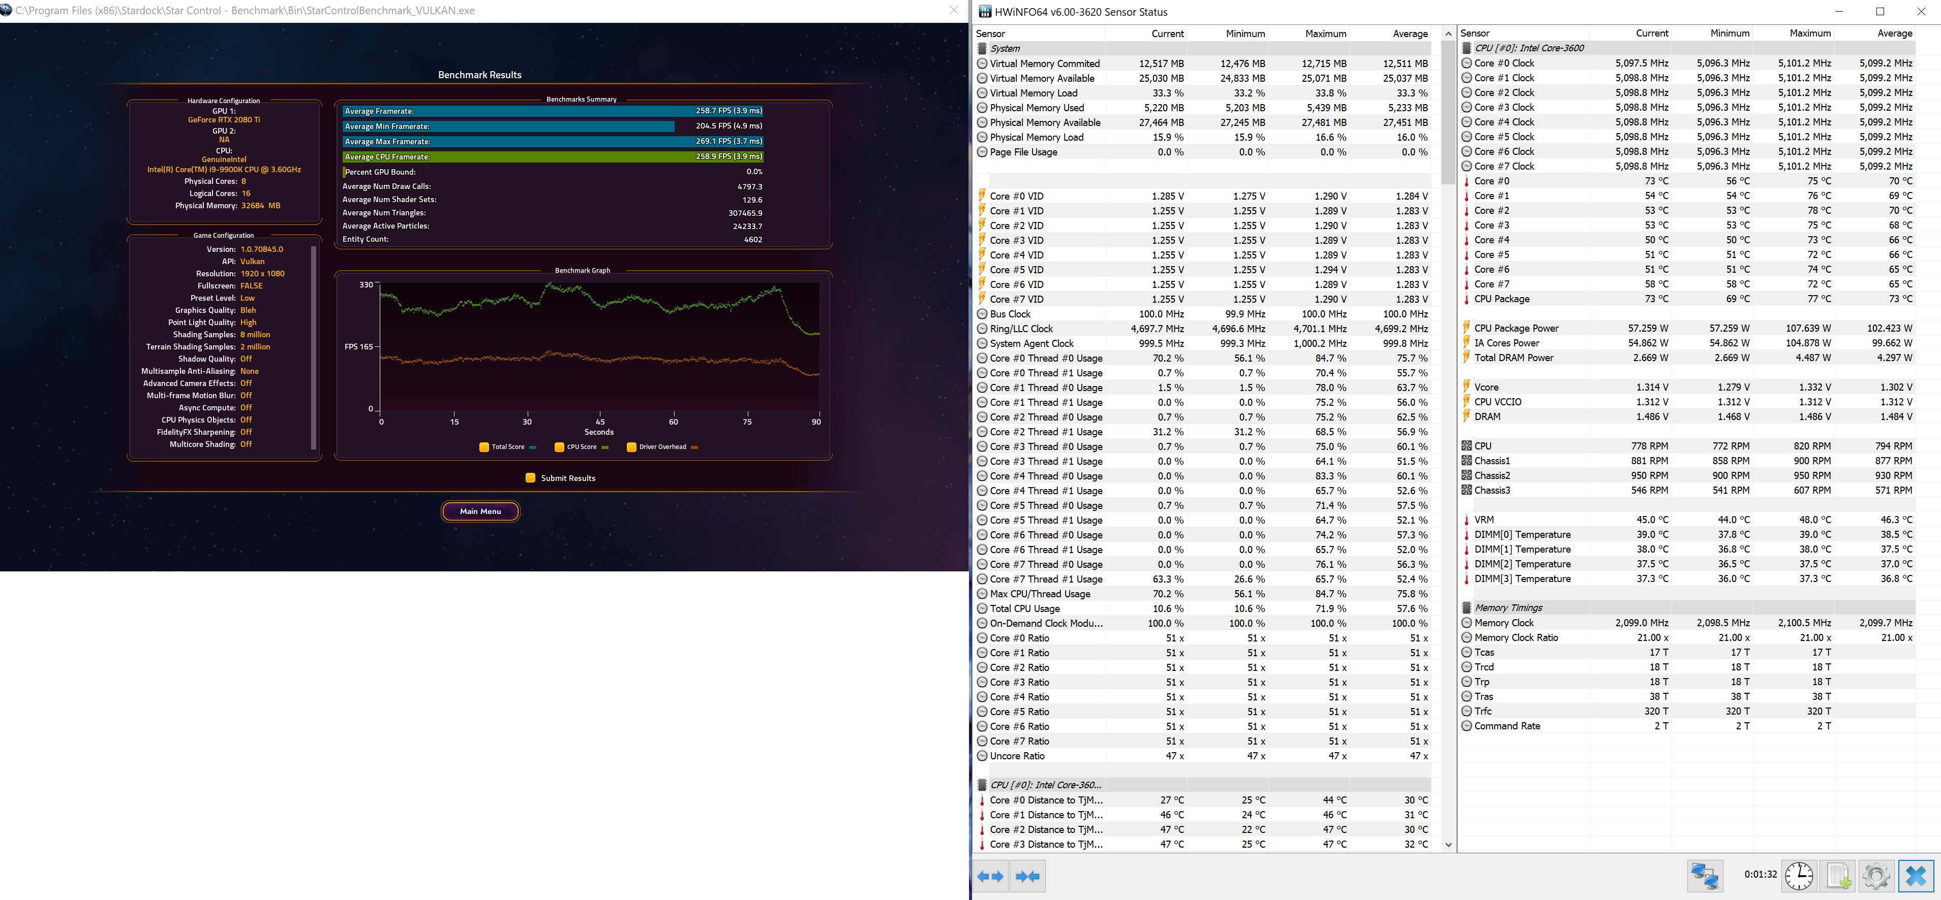Click the shrink columns inward-arrows icon

(1027, 876)
